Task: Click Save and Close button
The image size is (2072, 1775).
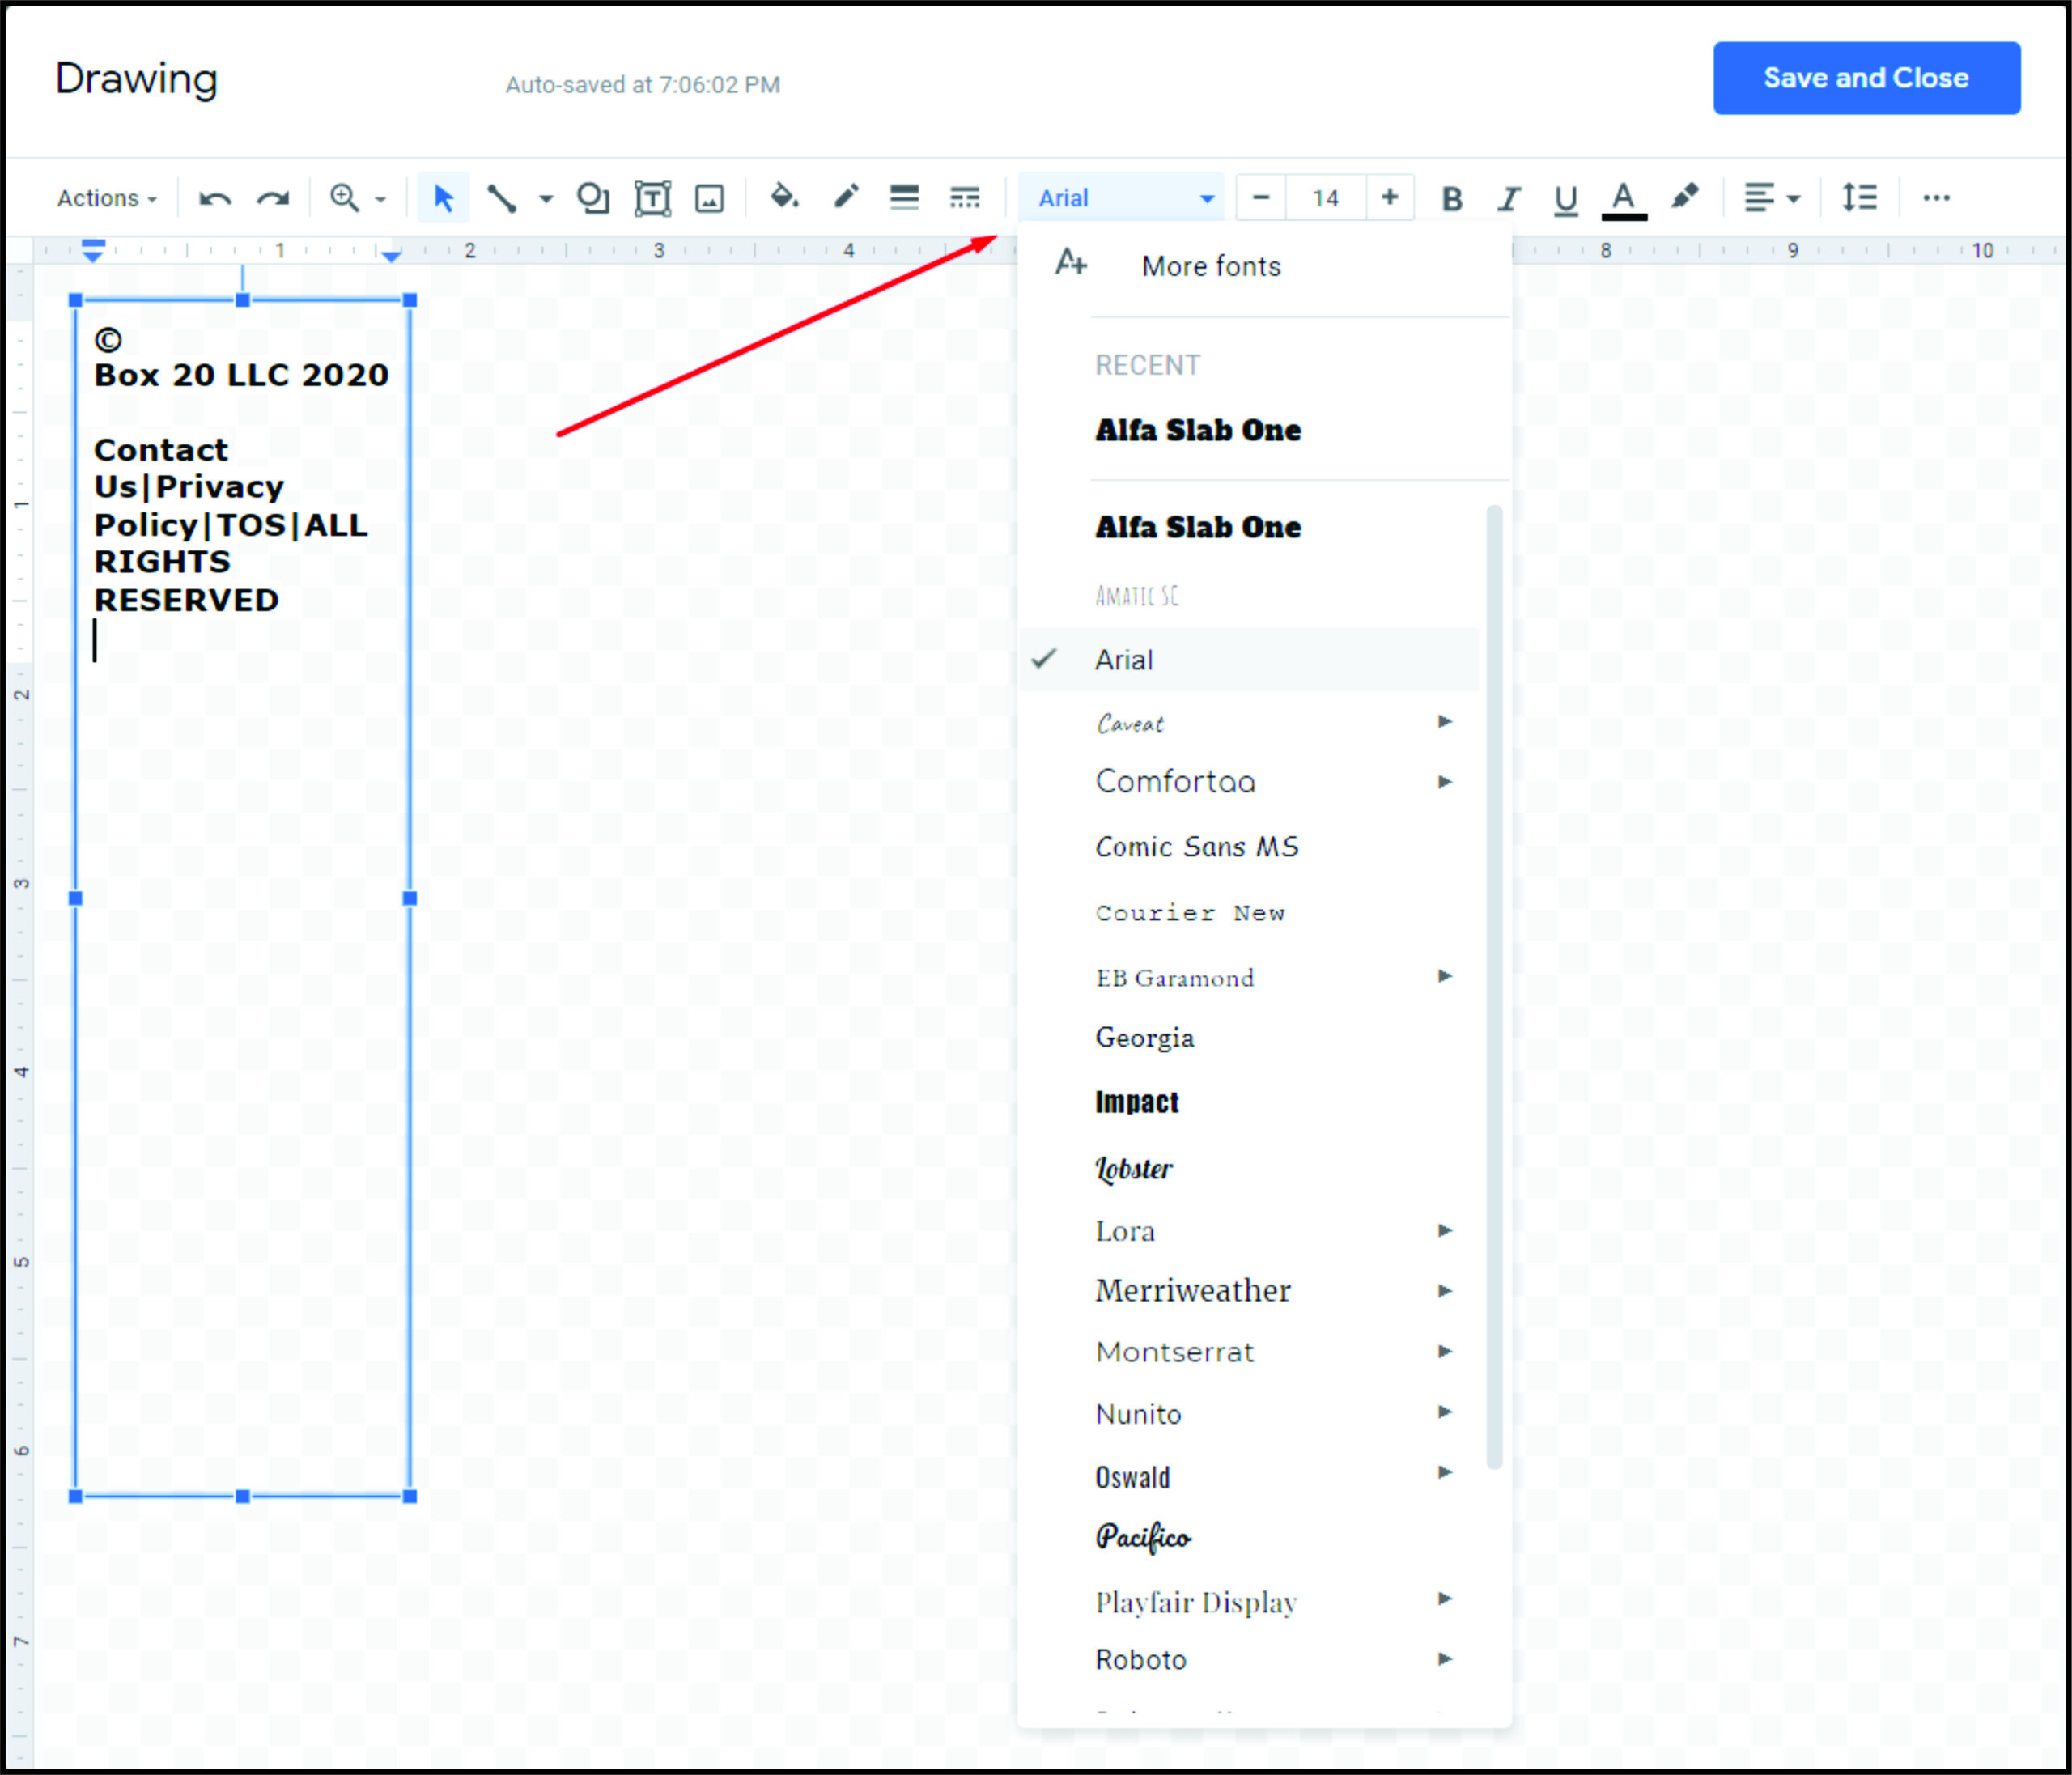Action: click(1866, 78)
